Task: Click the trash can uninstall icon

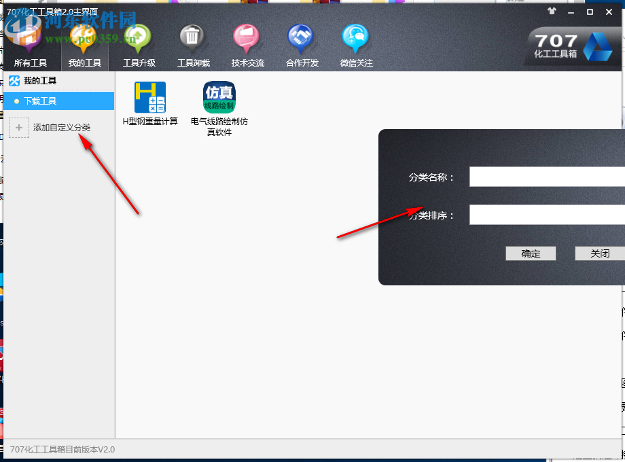Action: click(192, 38)
